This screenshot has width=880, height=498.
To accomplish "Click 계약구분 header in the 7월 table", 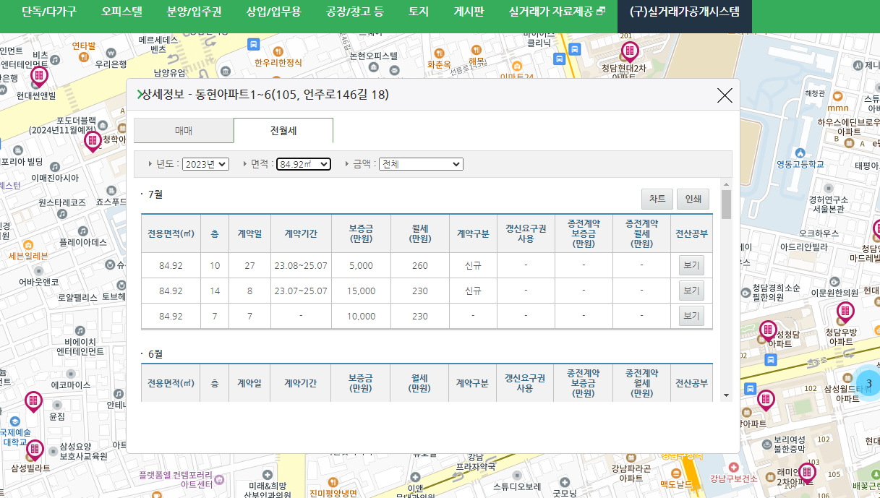I will coord(473,233).
